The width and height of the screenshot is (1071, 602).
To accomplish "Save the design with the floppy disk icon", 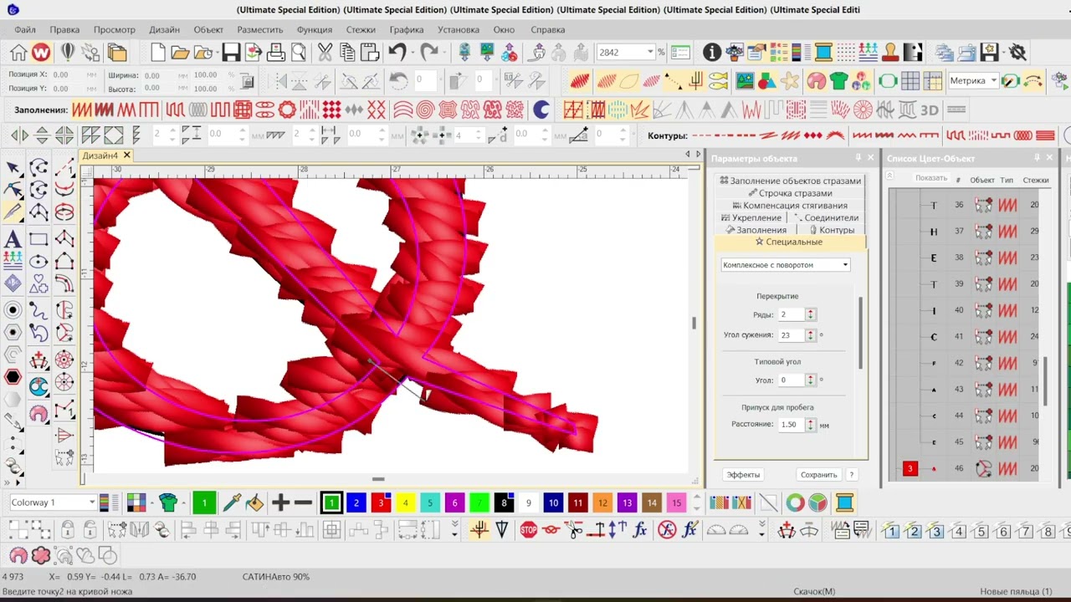I will coord(231,53).
